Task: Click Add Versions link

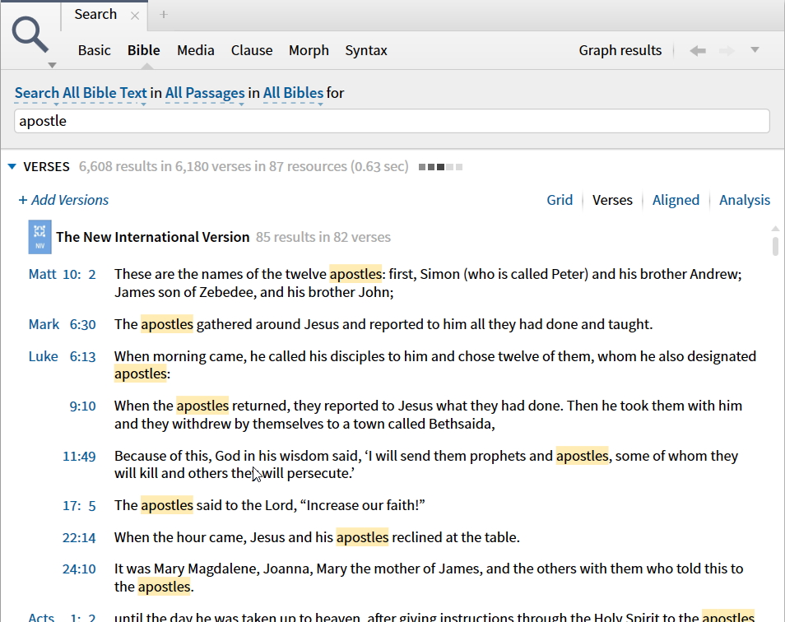Action: (x=63, y=200)
